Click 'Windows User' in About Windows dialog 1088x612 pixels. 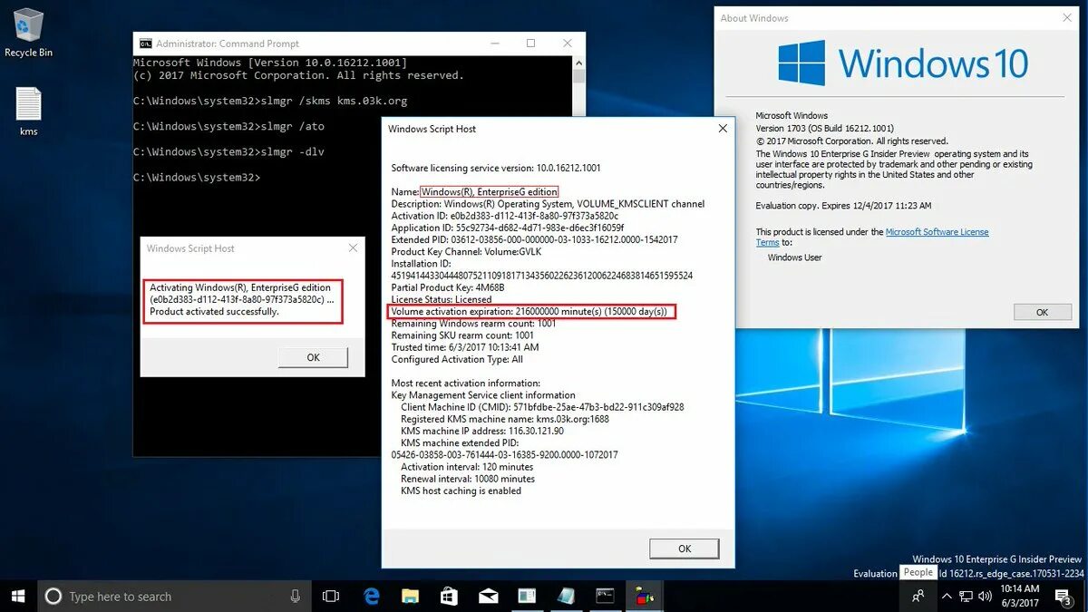pyautogui.click(x=795, y=257)
